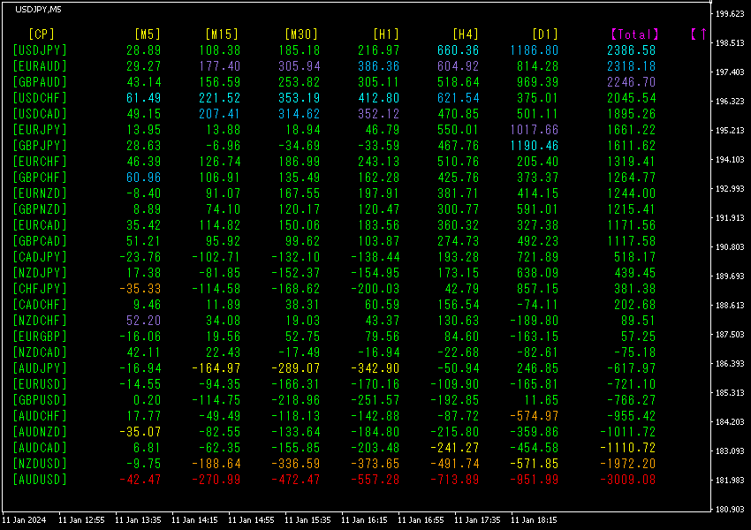
Task: Click the magenta up-arrow sort toggle
Action: tap(699, 34)
